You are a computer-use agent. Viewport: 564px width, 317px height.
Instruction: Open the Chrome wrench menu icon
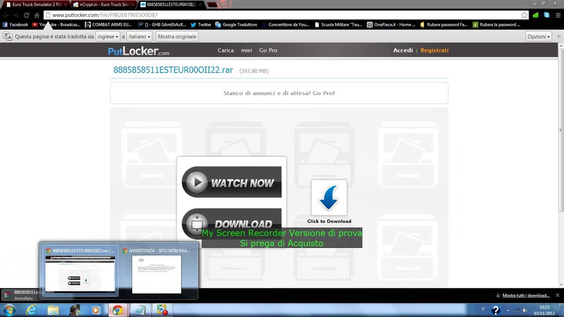point(558,15)
